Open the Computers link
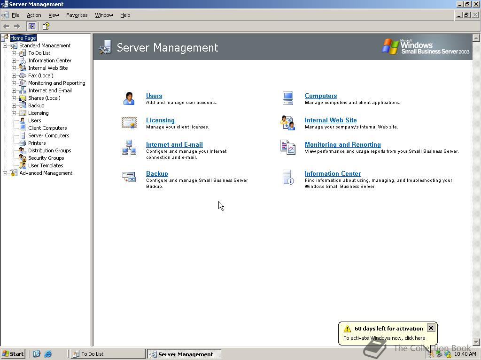The width and height of the screenshot is (481, 360). (320, 96)
